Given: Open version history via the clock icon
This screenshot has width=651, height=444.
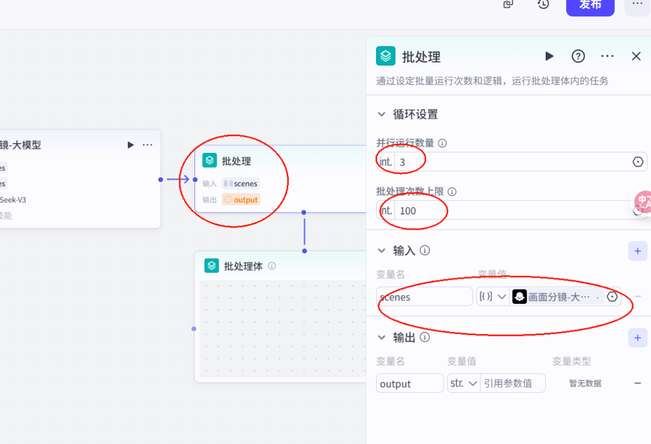Looking at the screenshot, I should pyautogui.click(x=543, y=4).
